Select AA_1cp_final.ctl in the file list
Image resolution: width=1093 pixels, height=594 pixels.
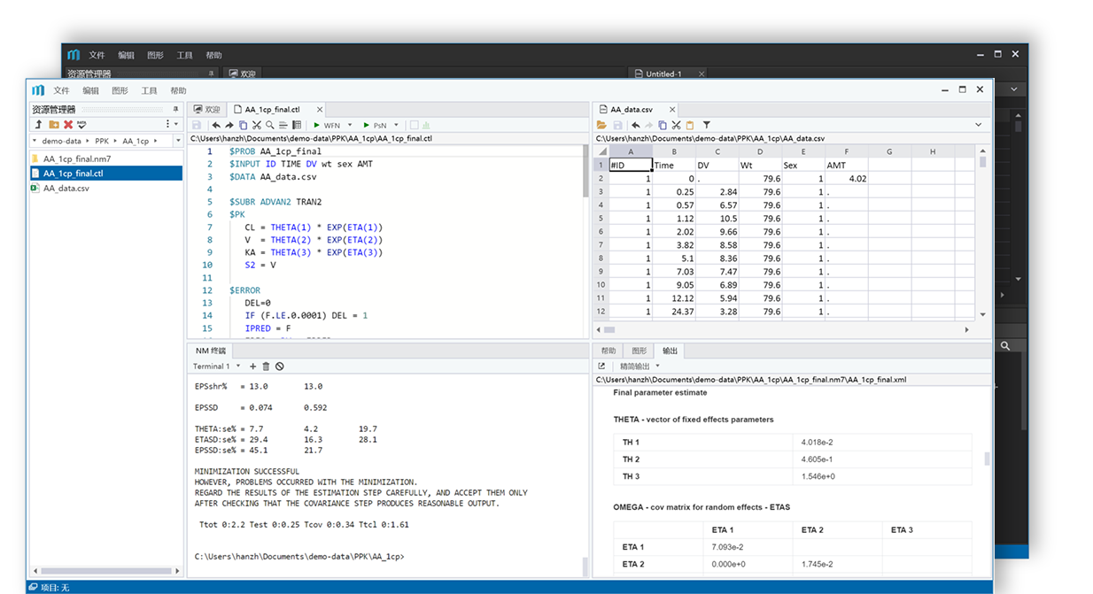click(105, 174)
